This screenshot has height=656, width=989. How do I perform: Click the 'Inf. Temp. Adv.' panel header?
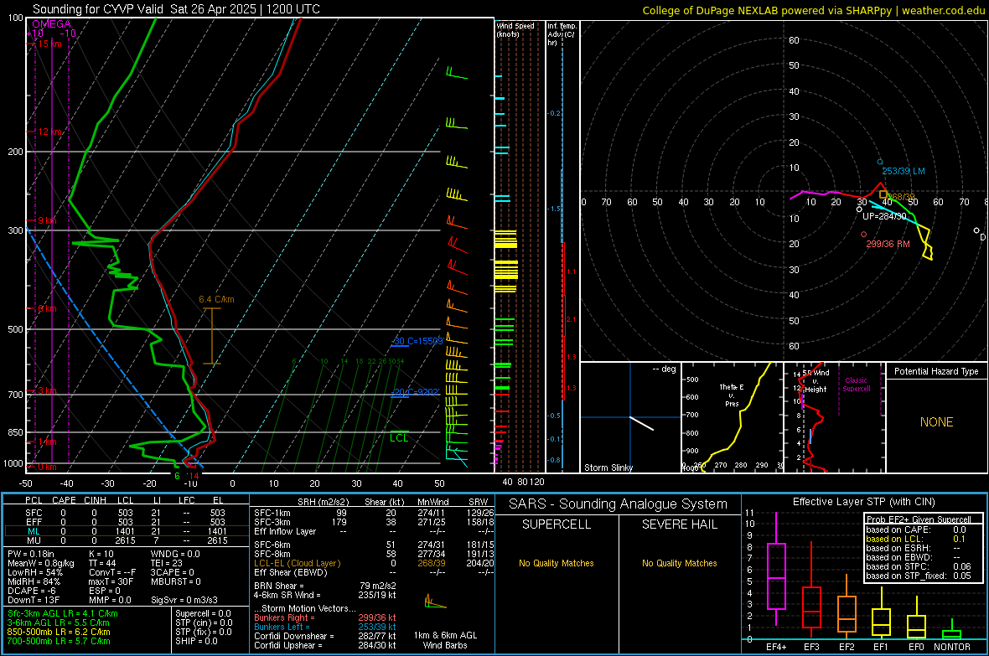tap(562, 34)
